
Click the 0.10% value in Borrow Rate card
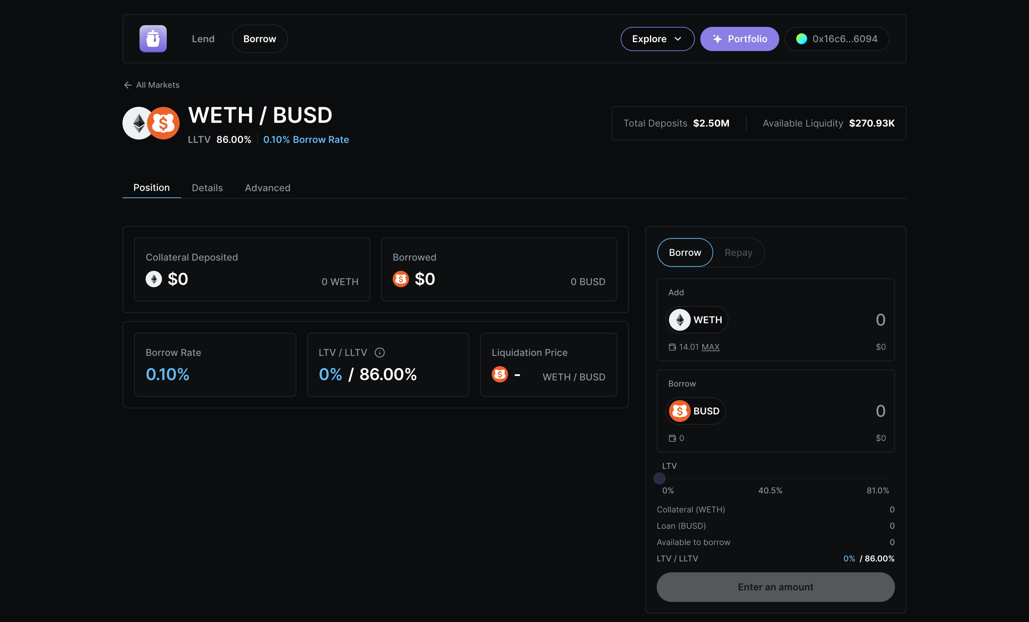pyautogui.click(x=167, y=374)
